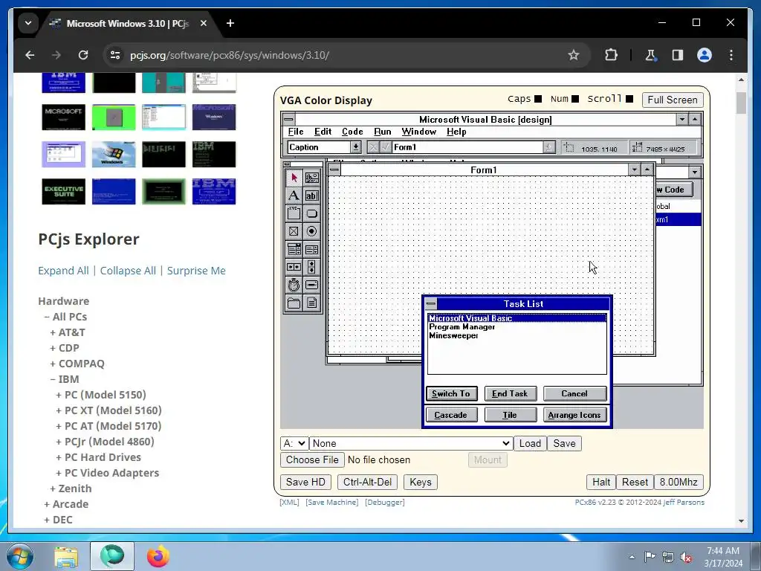Select the CommandButton tool
The width and height of the screenshot is (761, 571).
(312, 213)
